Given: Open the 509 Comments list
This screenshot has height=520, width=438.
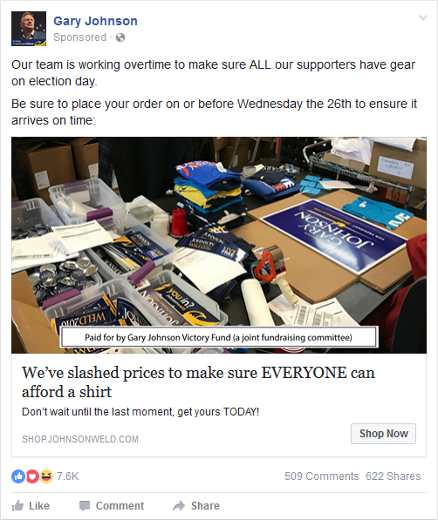Looking at the screenshot, I should 321,476.
